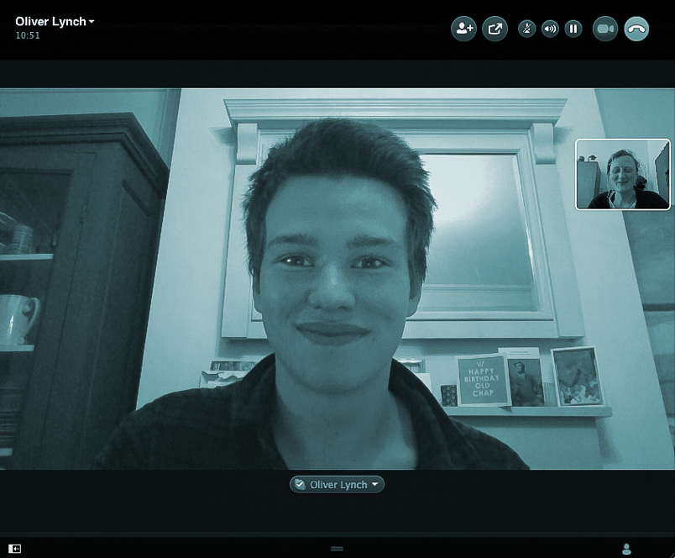This screenshot has height=558, width=675.
Task: Click the main video of Oliver Lynch
Action: pos(337,279)
